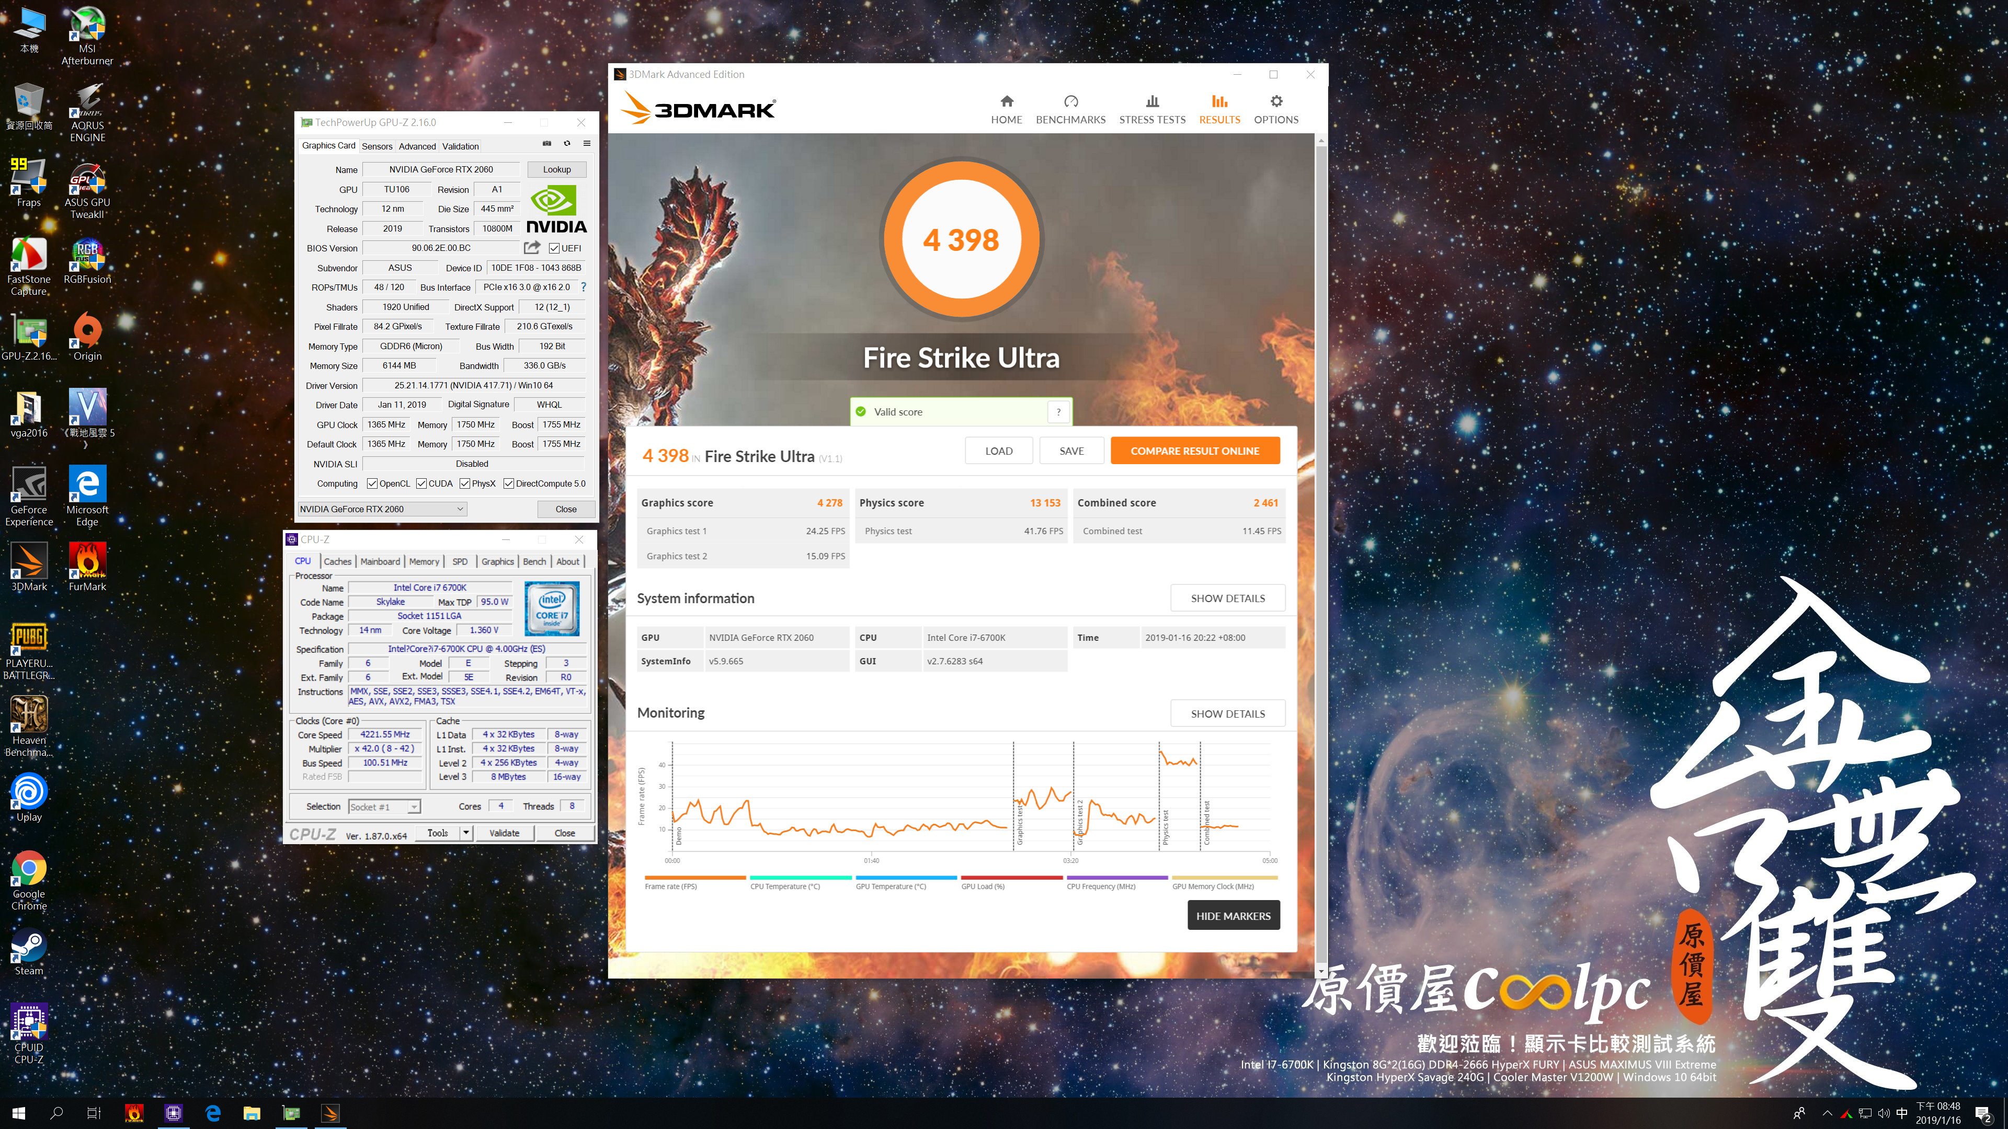Toggle the PhysX checkbox
2008x1129 pixels.
464,483
